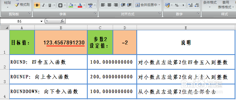Image resolution: width=236 pixels, height=100 pixels.
Task: Select row 1 header
Action: coord(5,42)
